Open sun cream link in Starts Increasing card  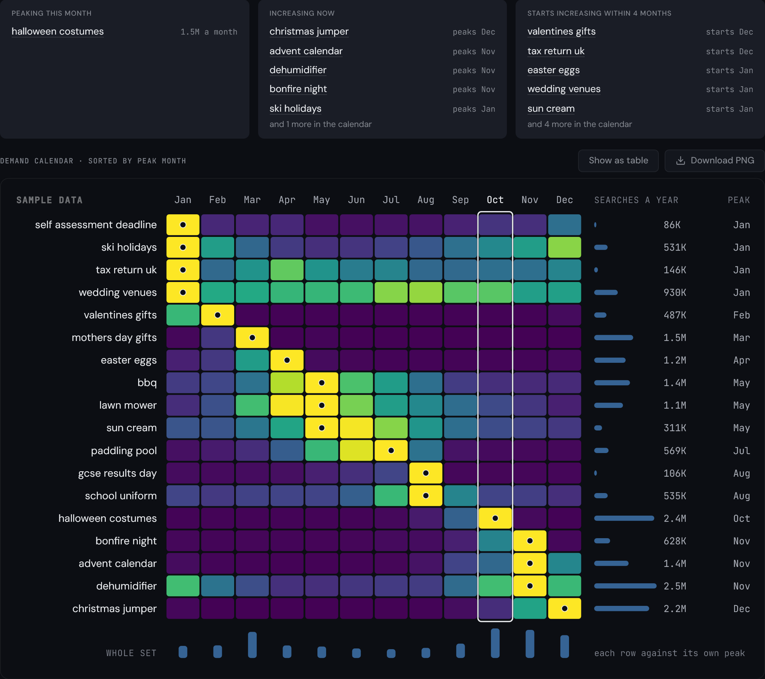(551, 108)
